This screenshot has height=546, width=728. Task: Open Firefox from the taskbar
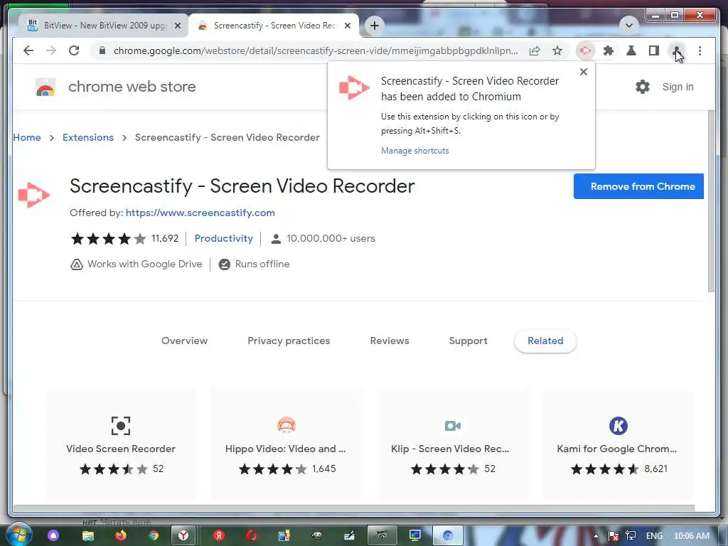[121, 536]
